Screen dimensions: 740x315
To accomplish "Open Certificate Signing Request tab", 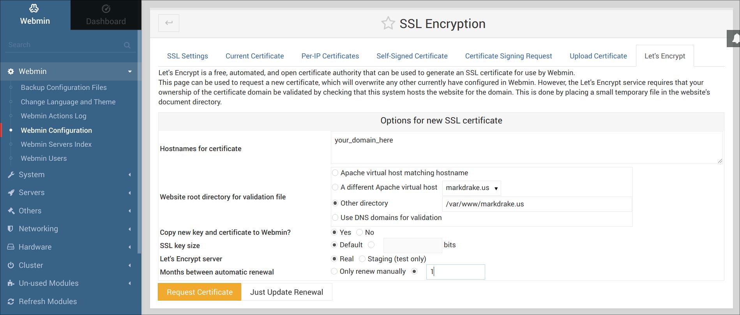I will coord(509,56).
